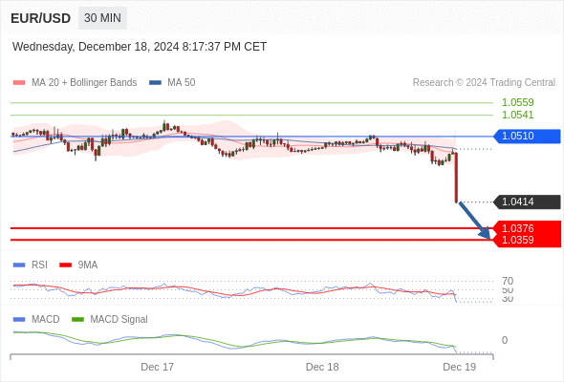
Task: Click the 30 MIN timeframe badge
Action: click(x=102, y=18)
